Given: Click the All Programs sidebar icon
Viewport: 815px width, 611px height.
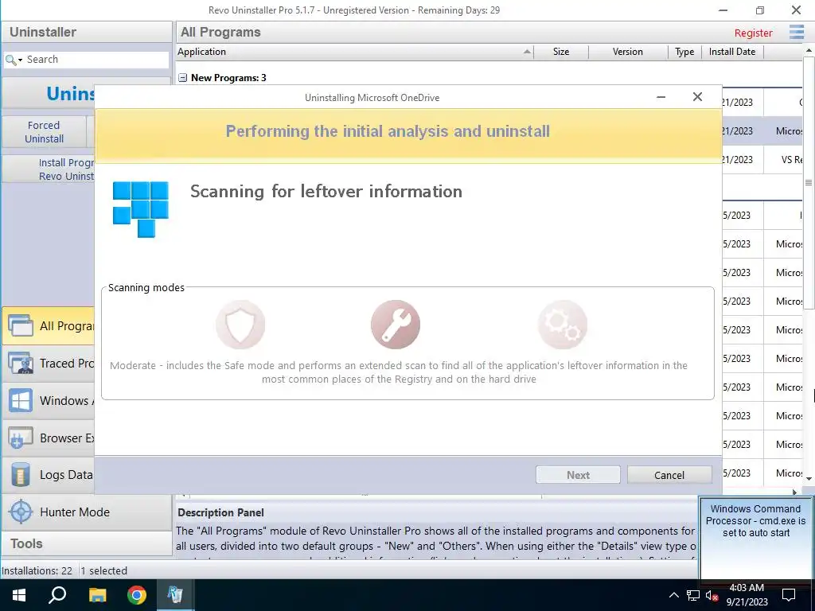Looking at the screenshot, I should coord(20,325).
